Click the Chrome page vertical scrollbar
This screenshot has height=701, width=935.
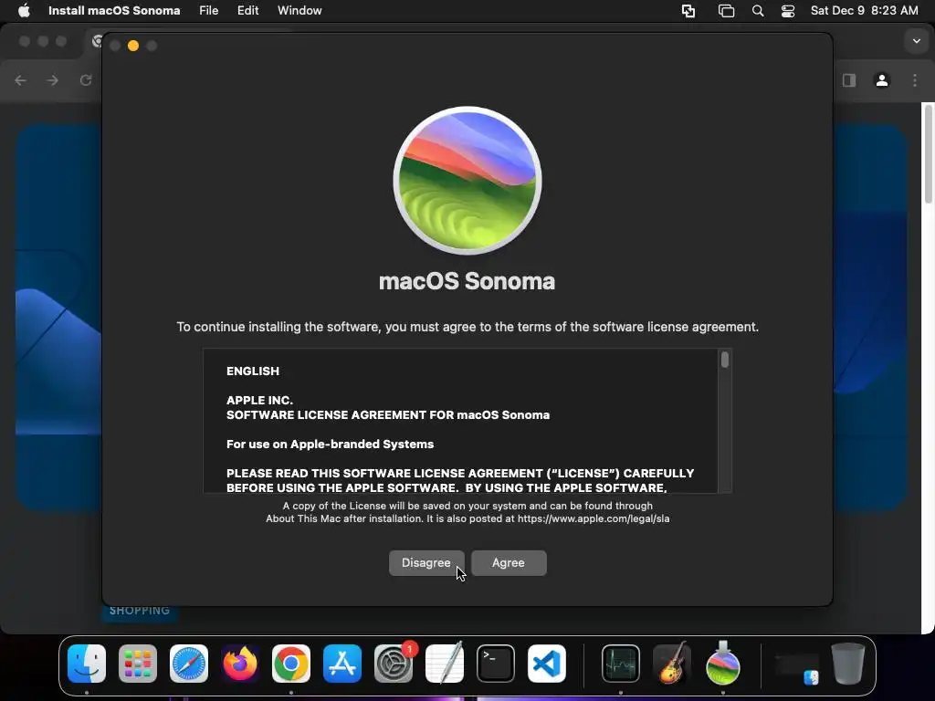(929, 156)
